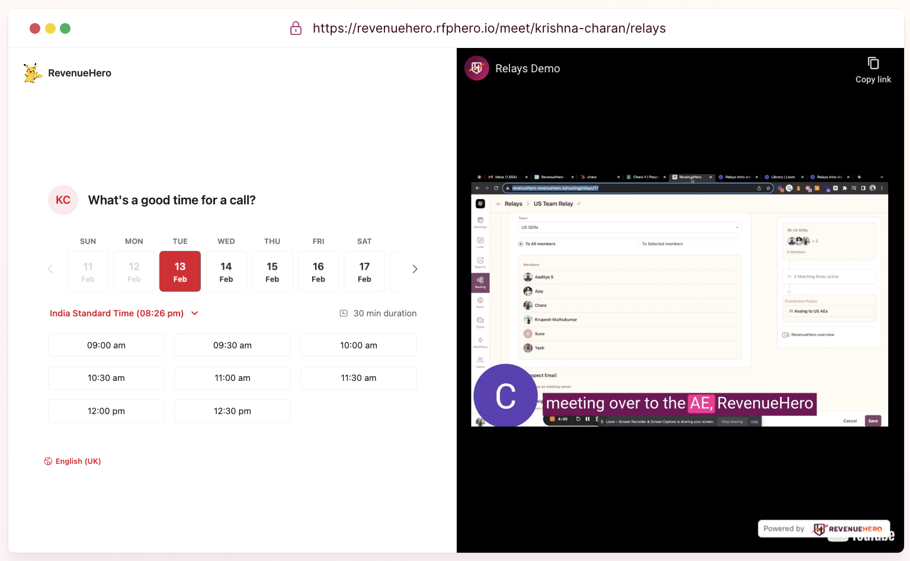910x561 pixels.
Task: Choose the 10:00 am slot
Action: point(358,345)
